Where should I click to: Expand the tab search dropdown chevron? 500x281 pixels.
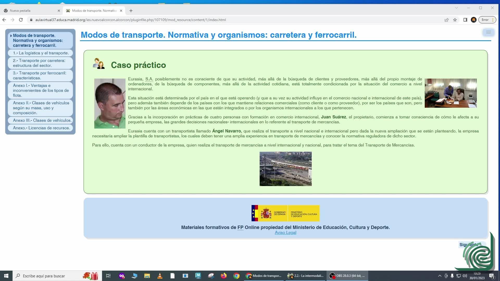pos(457,8)
